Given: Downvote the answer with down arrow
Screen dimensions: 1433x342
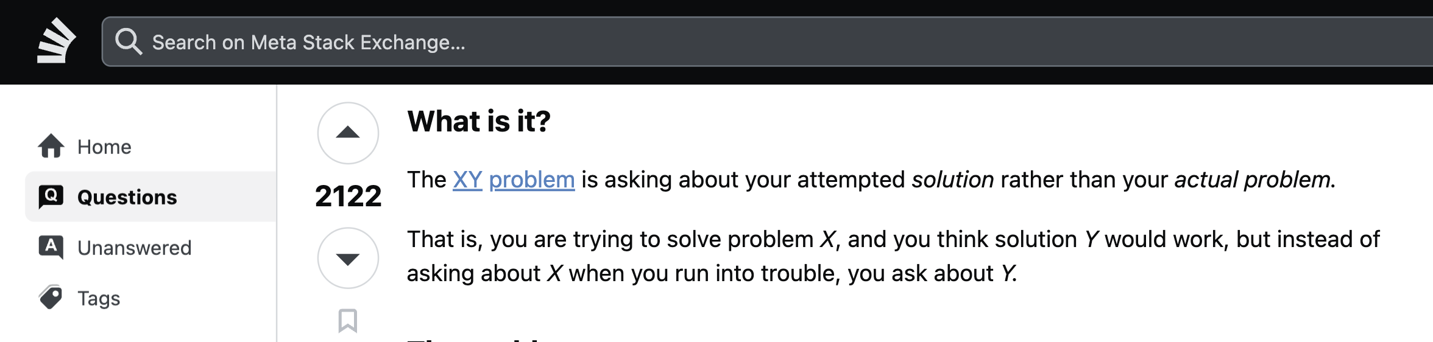Looking at the screenshot, I should coord(348,258).
